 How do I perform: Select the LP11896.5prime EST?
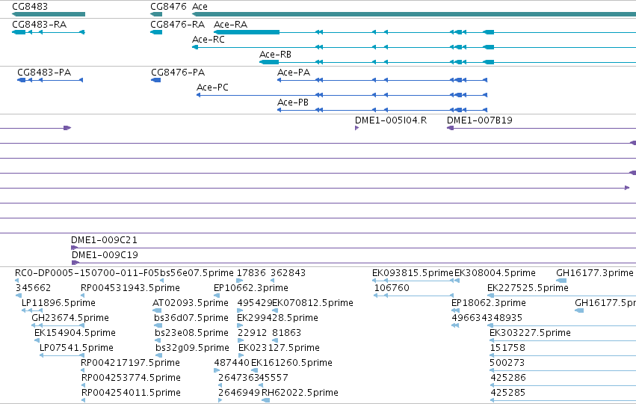tap(32, 310)
